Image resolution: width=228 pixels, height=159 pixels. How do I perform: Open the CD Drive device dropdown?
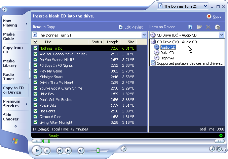tap(222, 35)
